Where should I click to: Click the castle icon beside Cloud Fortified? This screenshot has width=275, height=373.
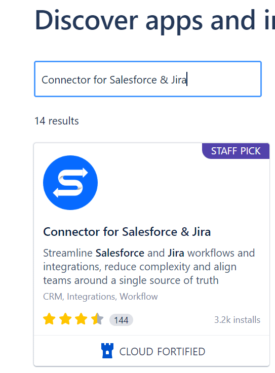107,351
